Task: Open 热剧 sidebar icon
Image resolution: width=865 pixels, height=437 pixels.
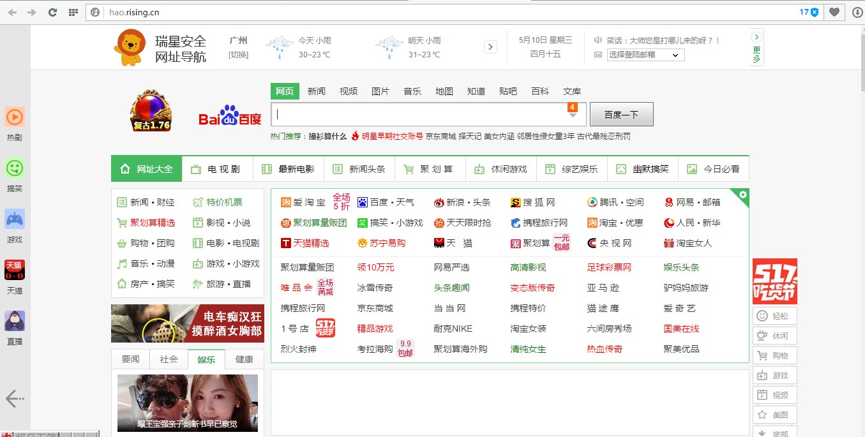Action: point(15,117)
